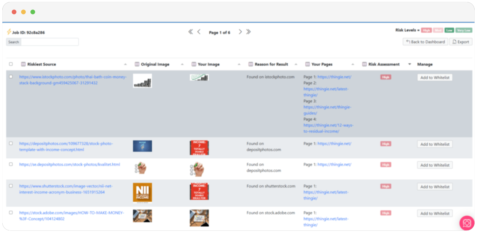Open the pink support chat icon
The width and height of the screenshot is (477, 234).
[x=467, y=223]
